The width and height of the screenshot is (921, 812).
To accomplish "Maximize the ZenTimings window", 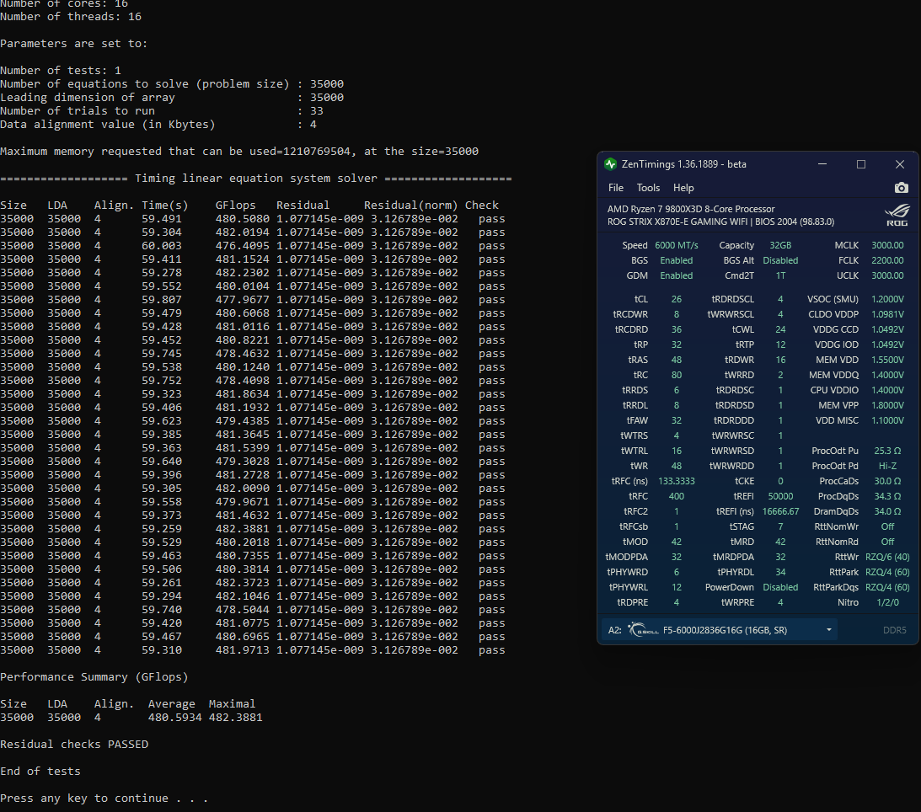I will coord(861,164).
